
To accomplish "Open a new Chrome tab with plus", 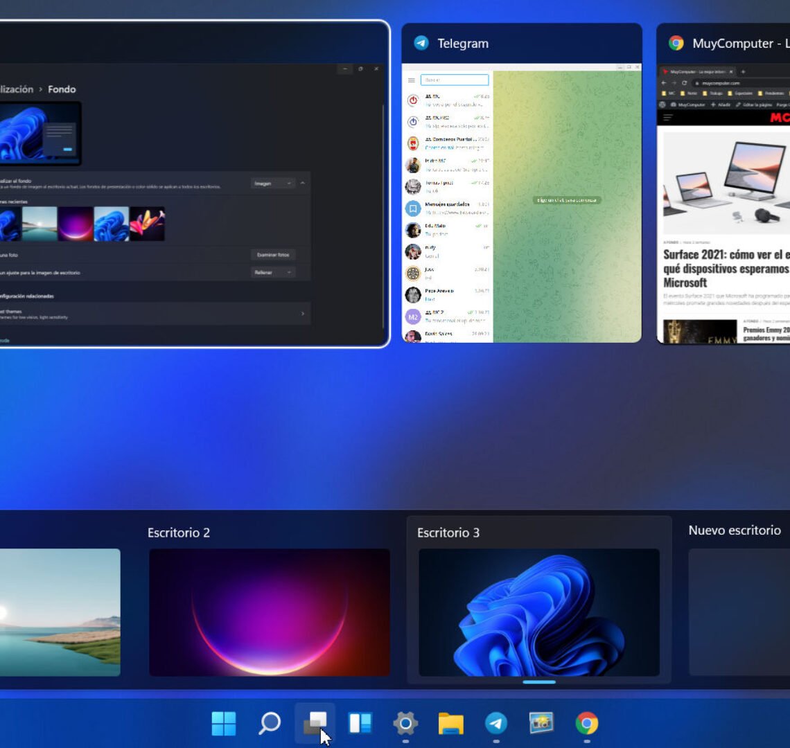I will tap(743, 72).
